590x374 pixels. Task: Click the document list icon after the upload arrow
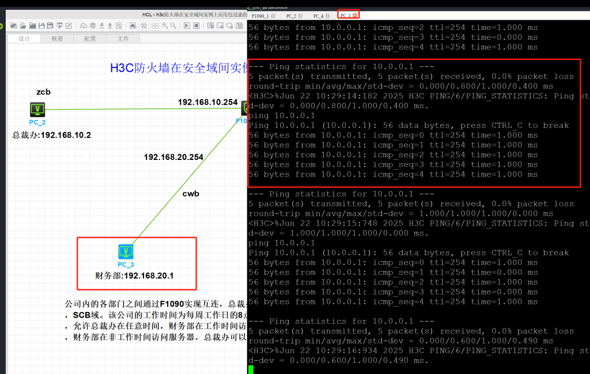[119, 25]
